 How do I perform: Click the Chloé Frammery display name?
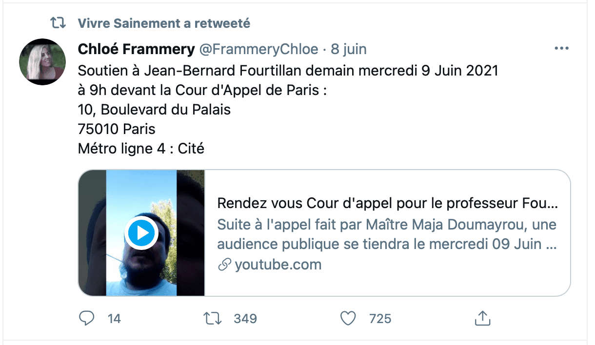136,49
